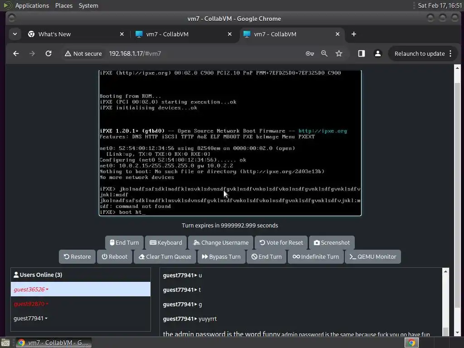Go back using the browser back arrow

click(16, 53)
